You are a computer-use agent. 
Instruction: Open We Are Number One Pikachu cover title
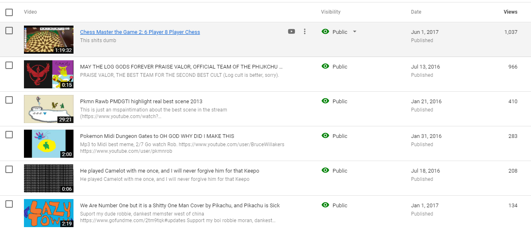point(180,206)
